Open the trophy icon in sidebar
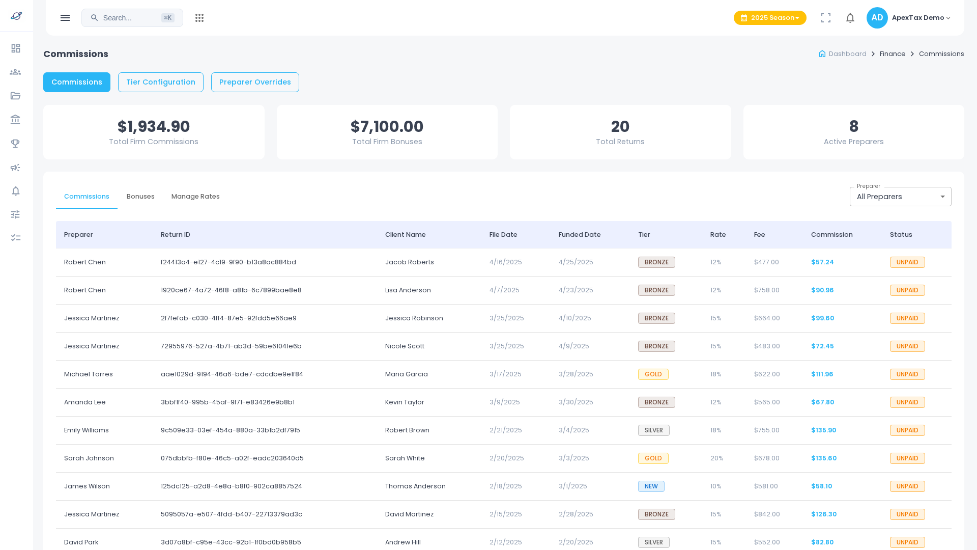The width and height of the screenshot is (977, 550). pyautogui.click(x=16, y=144)
